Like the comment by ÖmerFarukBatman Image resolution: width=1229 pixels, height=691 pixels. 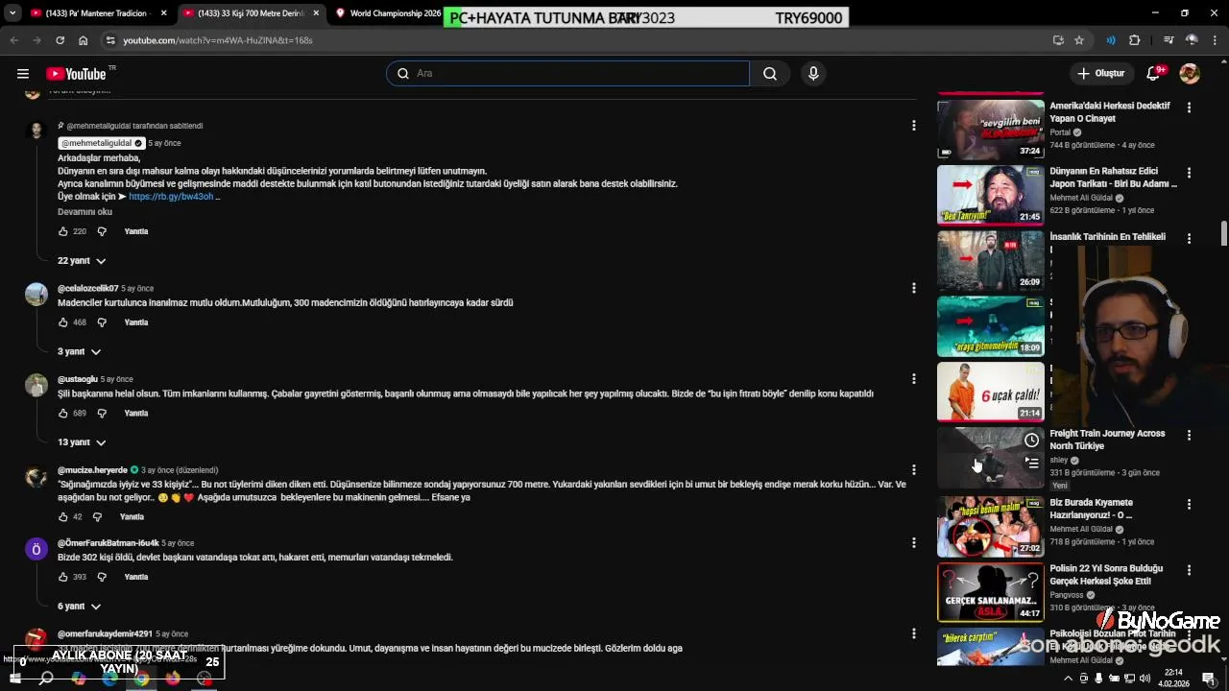63,577
